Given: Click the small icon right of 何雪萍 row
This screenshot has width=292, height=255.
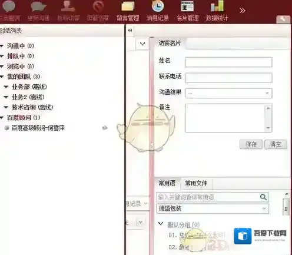Looking at the screenshot, I should [105, 128].
